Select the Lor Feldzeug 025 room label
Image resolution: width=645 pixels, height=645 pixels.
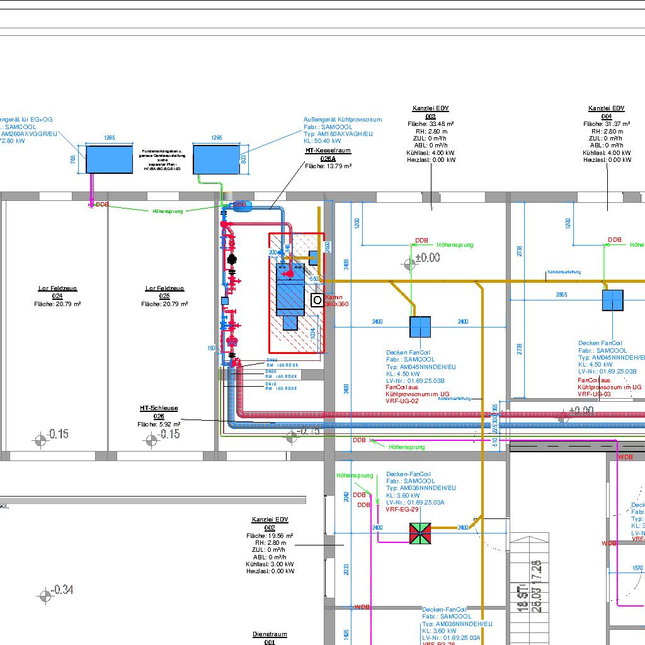click(164, 288)
